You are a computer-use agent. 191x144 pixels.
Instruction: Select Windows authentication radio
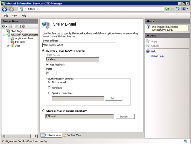point(49,87)
